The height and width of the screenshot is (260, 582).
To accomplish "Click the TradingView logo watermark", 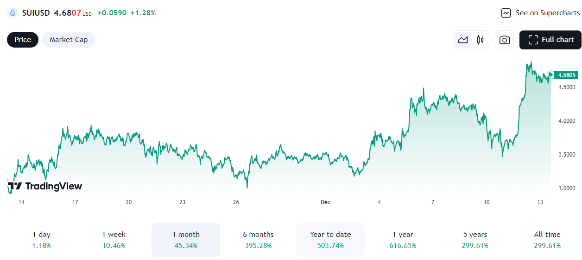I will click(45, 186).
